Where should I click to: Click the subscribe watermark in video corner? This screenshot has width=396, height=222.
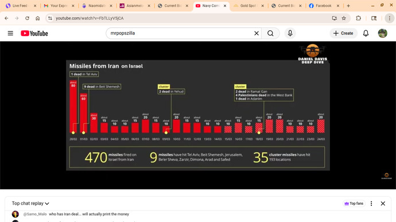pyautogui.click(x=386, y=176)
